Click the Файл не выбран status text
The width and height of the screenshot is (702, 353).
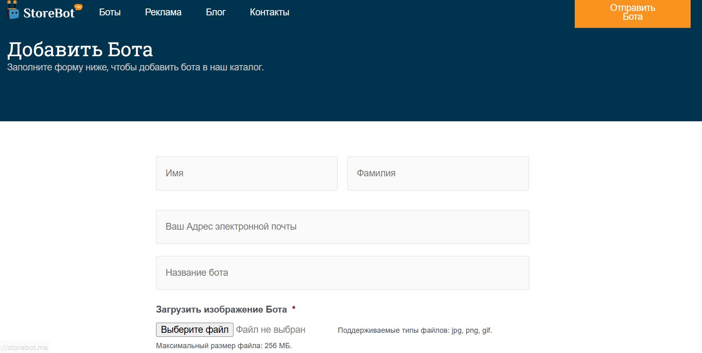270,330
